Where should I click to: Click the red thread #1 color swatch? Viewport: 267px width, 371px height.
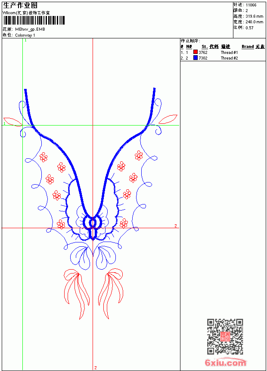(x=196, y=52)
